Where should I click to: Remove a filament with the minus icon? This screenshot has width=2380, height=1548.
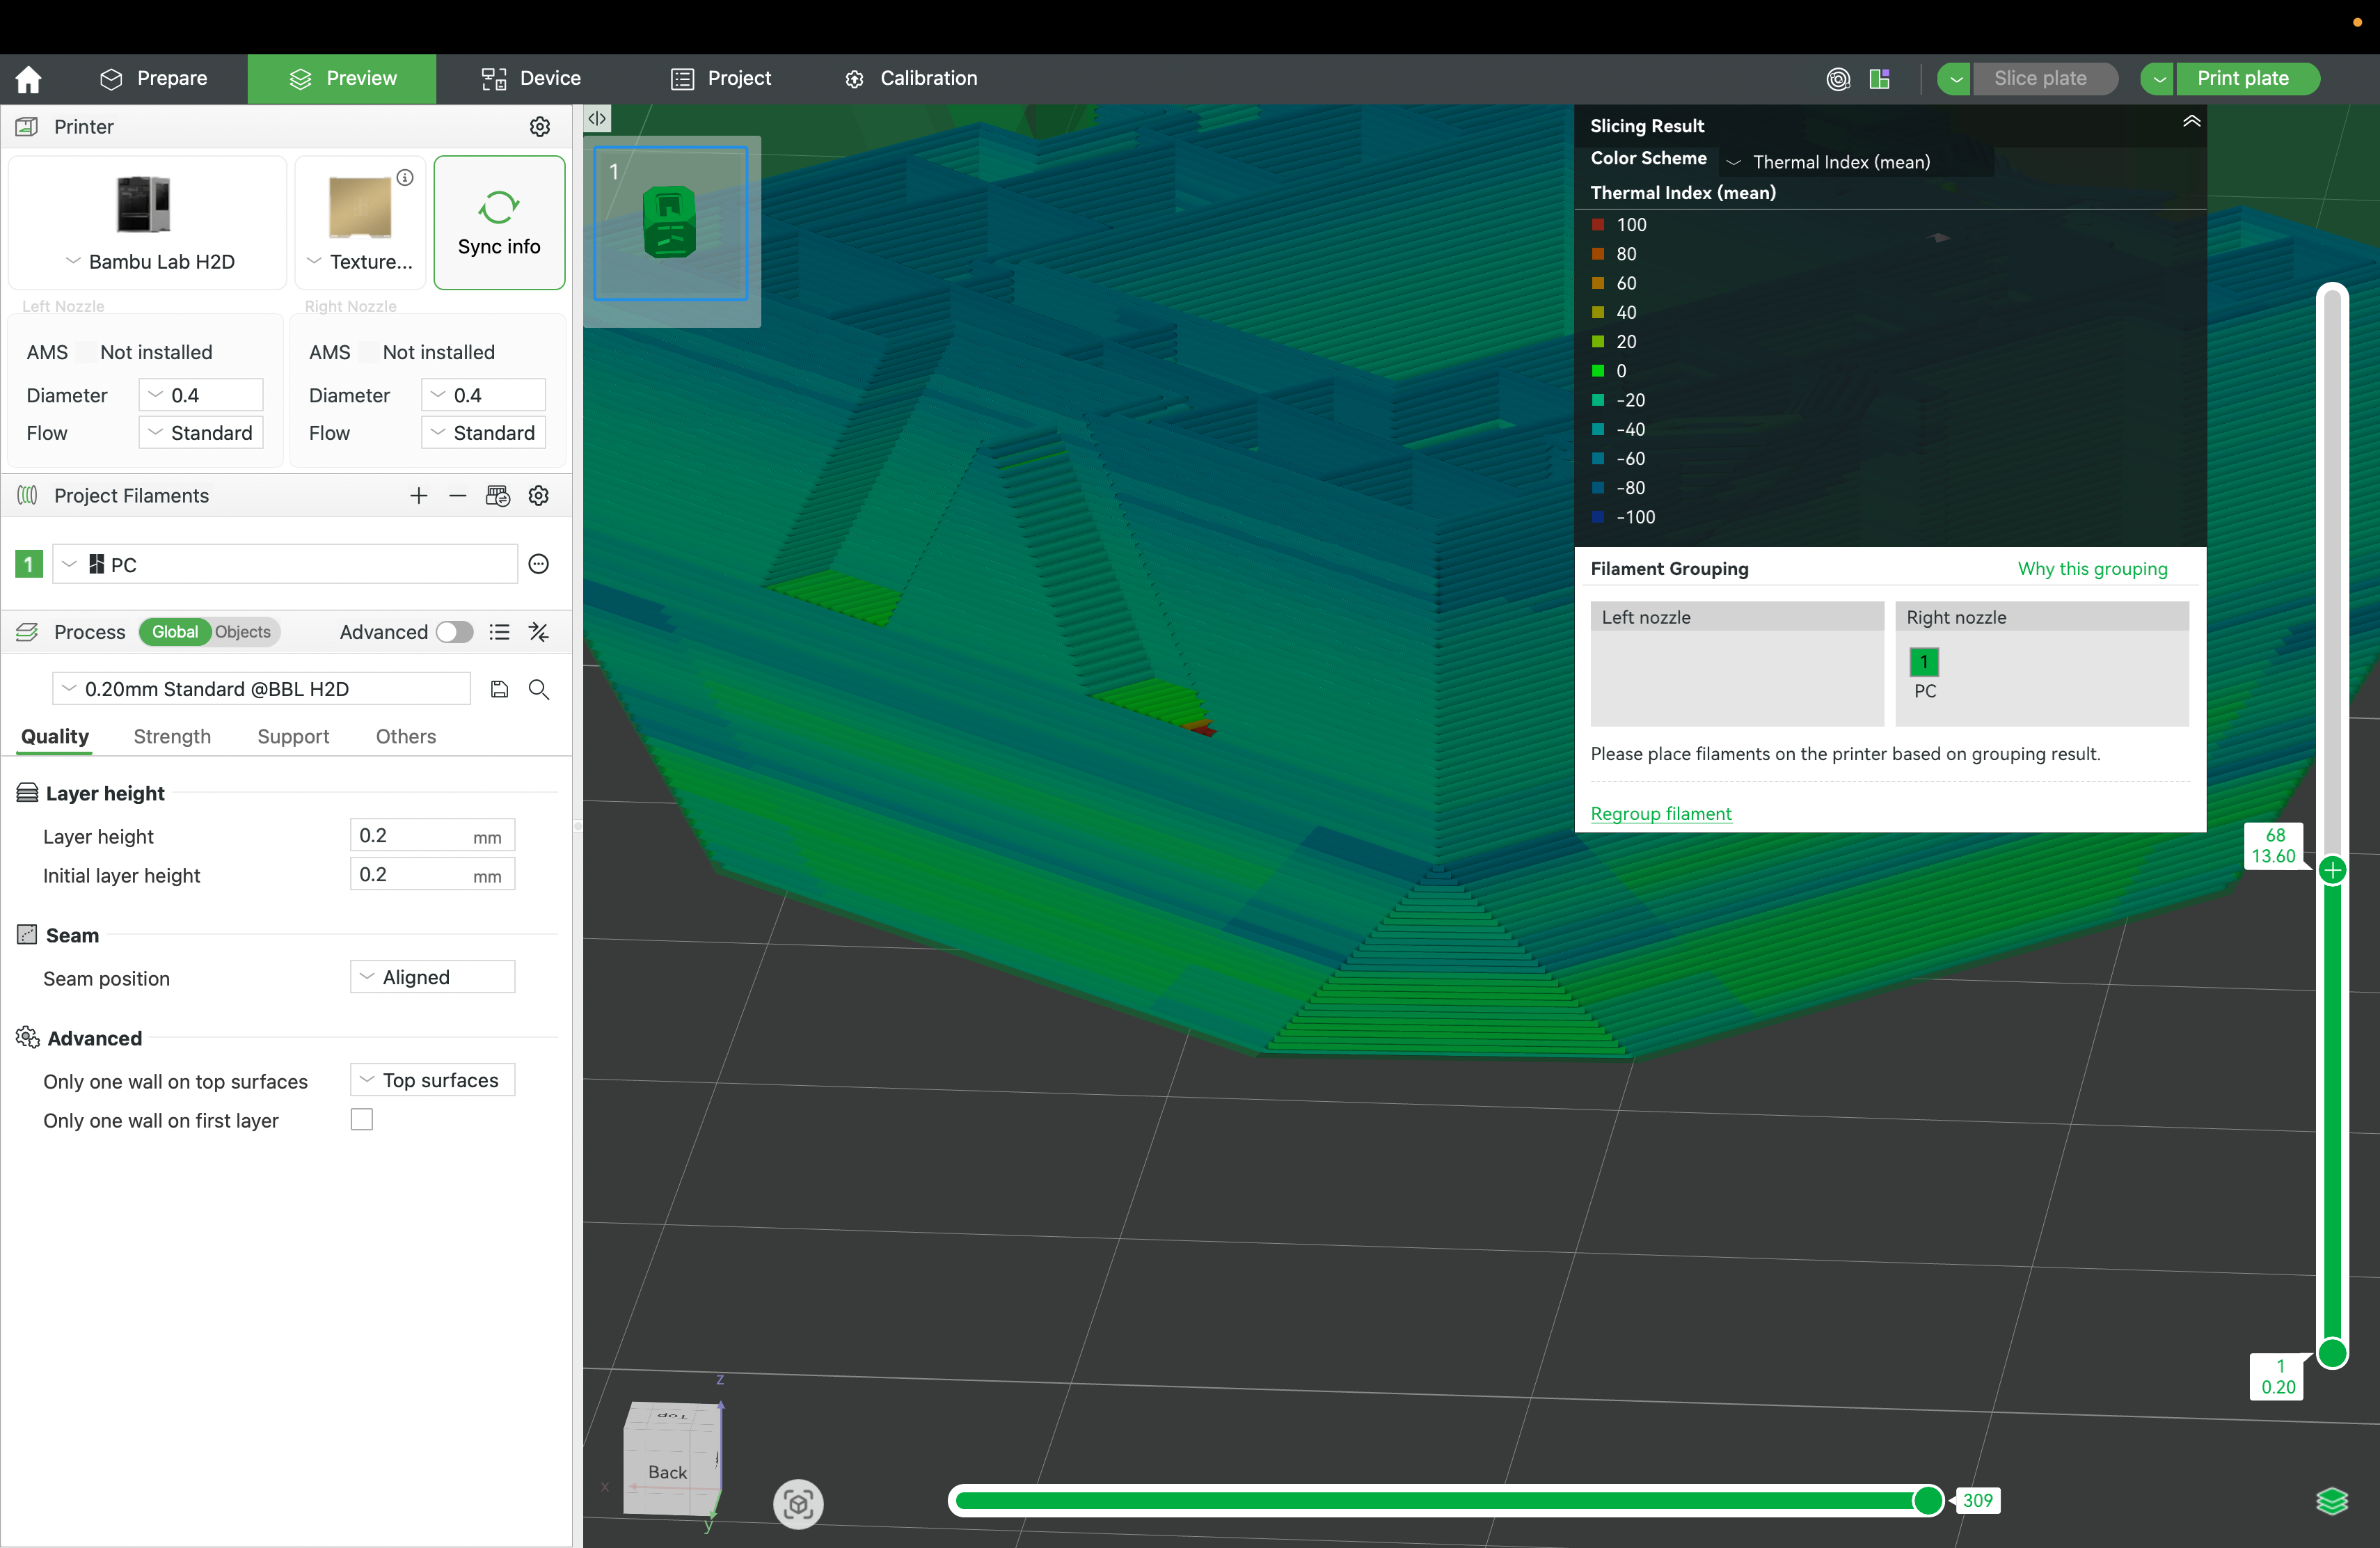458,495
